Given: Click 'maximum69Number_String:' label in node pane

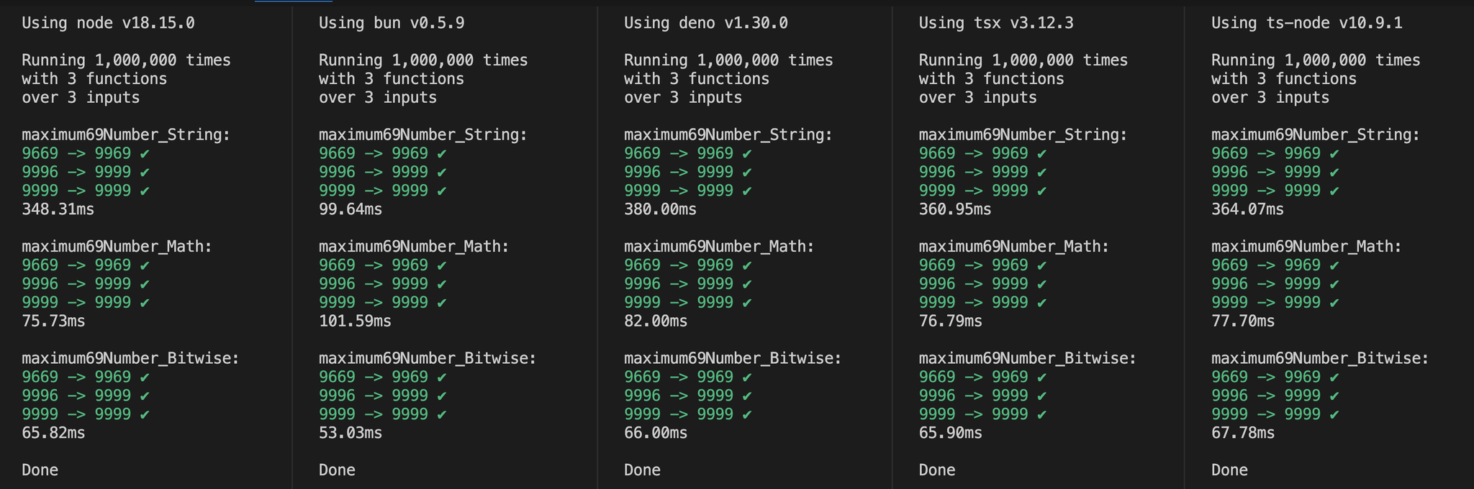Looking at the screenshot, I should click(x=126, y=134).
